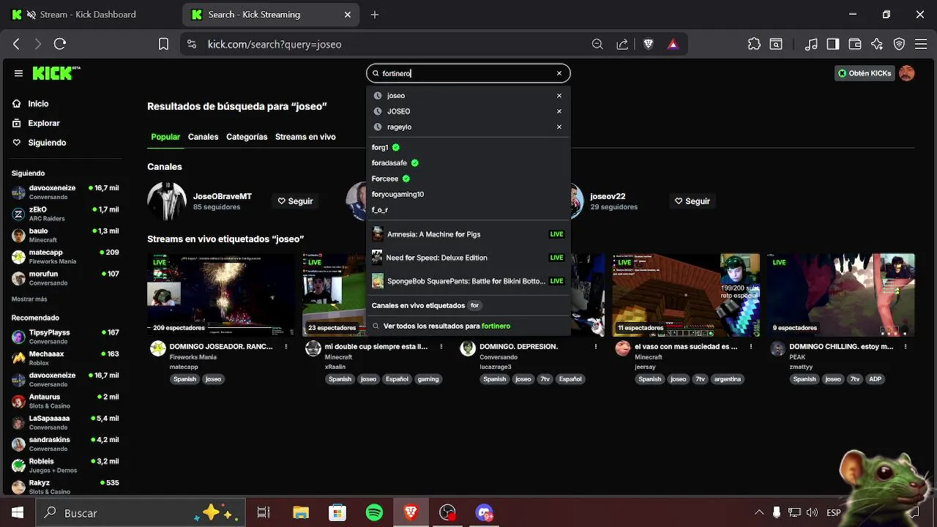Screen dimensions: 937x527
Task: Click 'for' tag in Canales en vivo etiquetados
Action: click(474, 306)
